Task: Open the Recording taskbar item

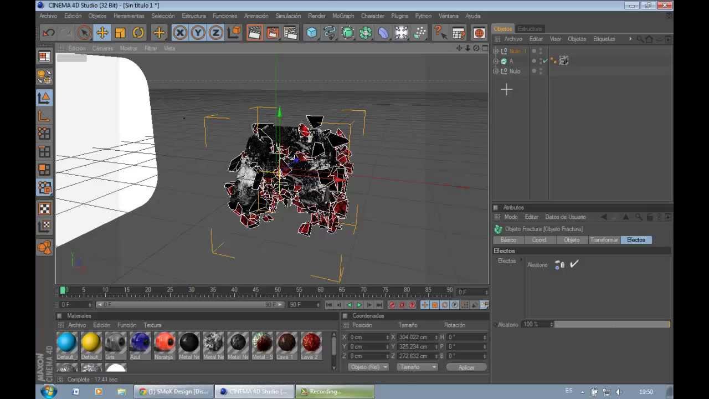Action: click(335, 391)
